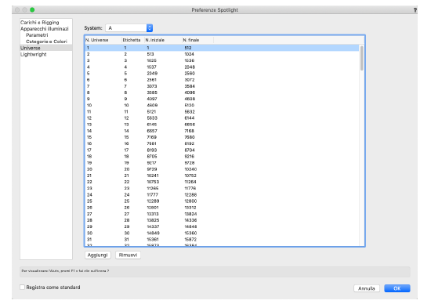Select universe row with start 2049
Image resolution: width=431 pixels, height=304 pixels.
point(222,74)
